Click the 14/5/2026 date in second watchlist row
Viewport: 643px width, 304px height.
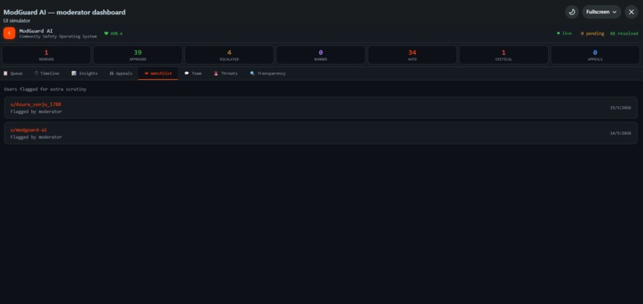621,133
